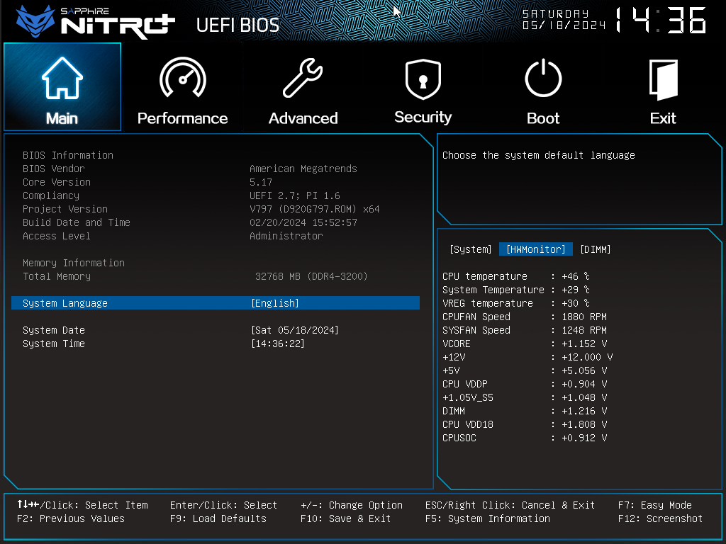Click the Project Version label
The height and width of the screenshot is (544, 726).
(65, 209)
